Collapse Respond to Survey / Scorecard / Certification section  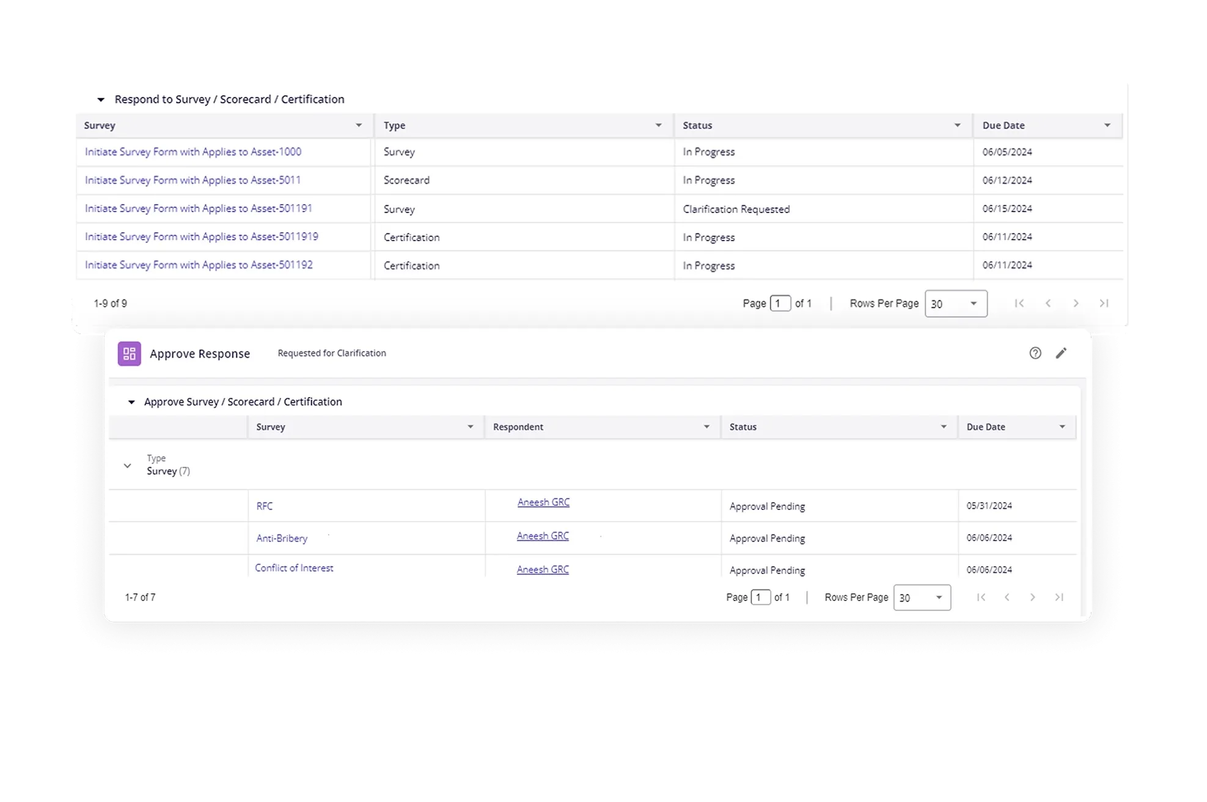(101, 100)
